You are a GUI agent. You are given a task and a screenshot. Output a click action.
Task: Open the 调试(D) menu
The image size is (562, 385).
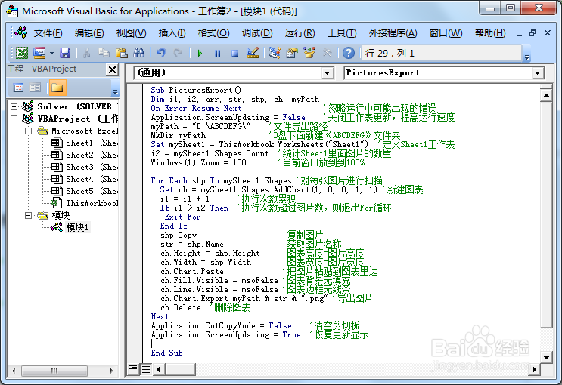tap(257, 33)
